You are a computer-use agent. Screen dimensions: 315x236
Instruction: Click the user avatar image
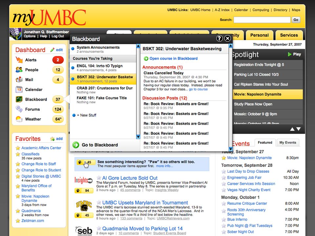(x=15, y=34)
